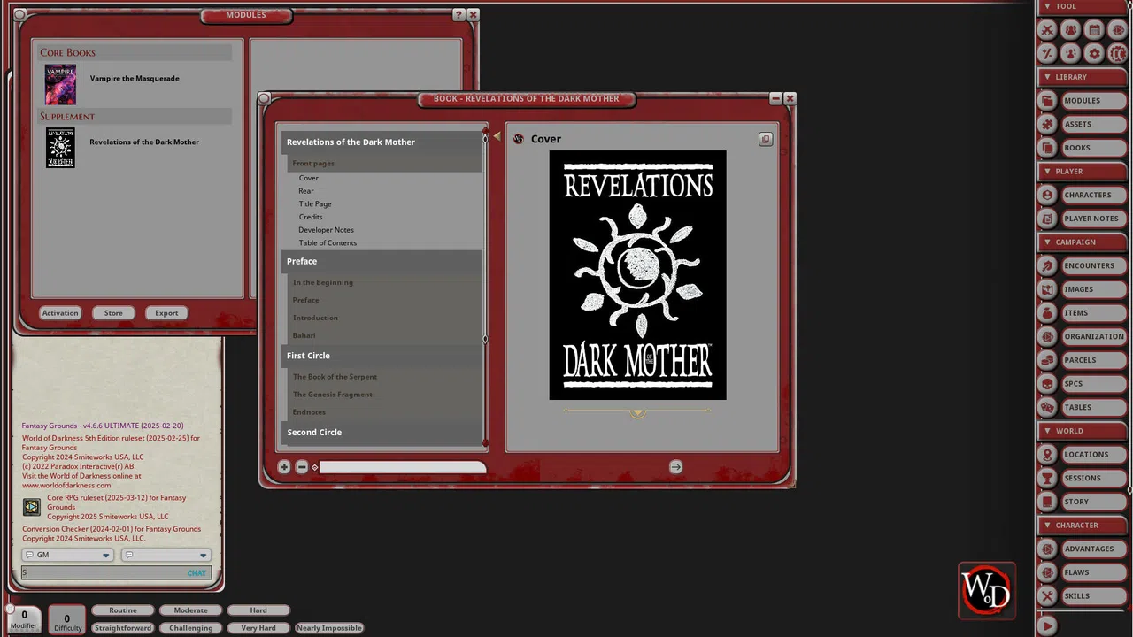
Task: Collapse the book index panel arrow
Action: tap(497, 136)
